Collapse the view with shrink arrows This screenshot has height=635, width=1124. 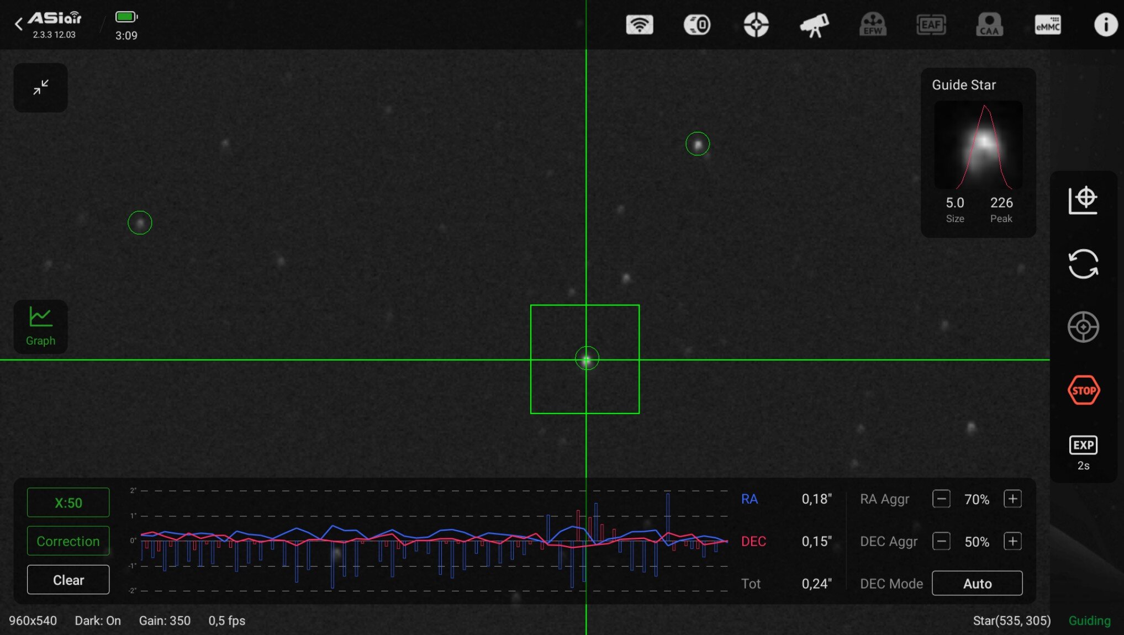[x=40, y=87]
